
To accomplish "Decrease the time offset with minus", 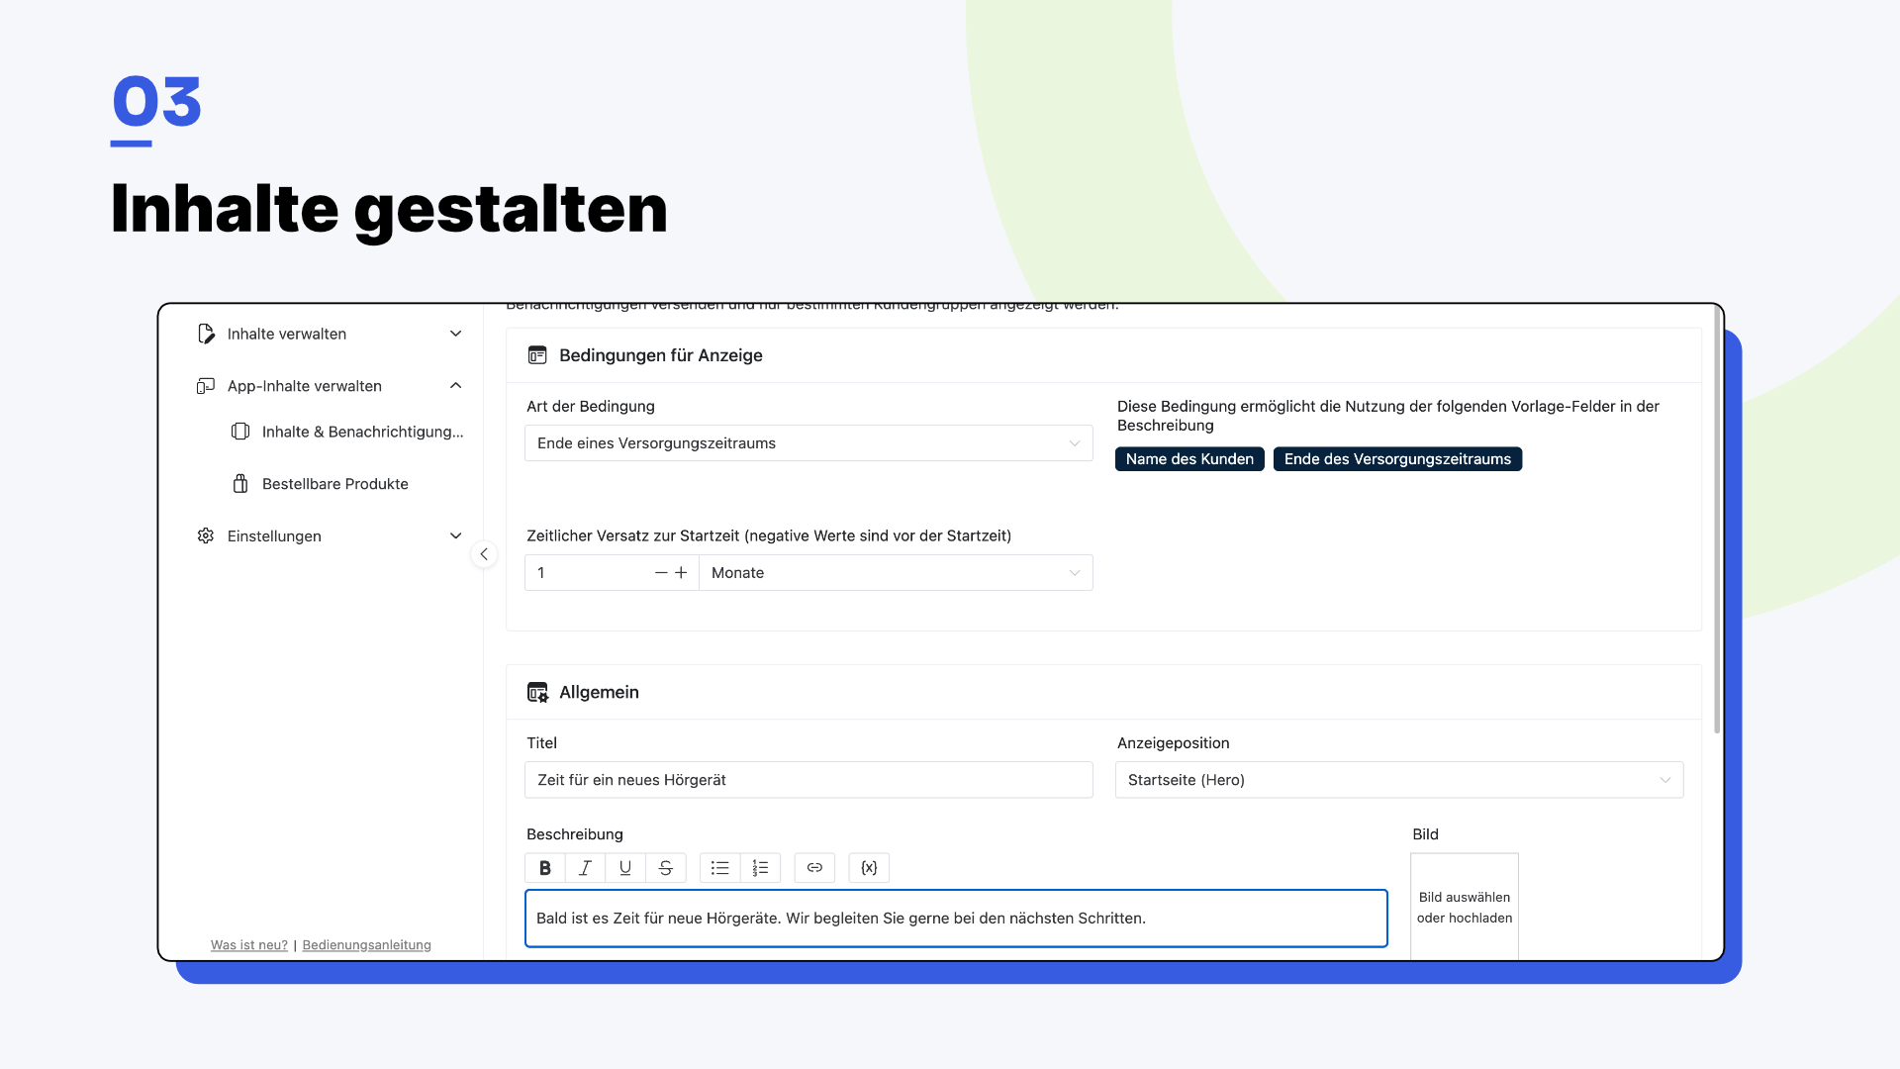I will (x=661, y=573).
